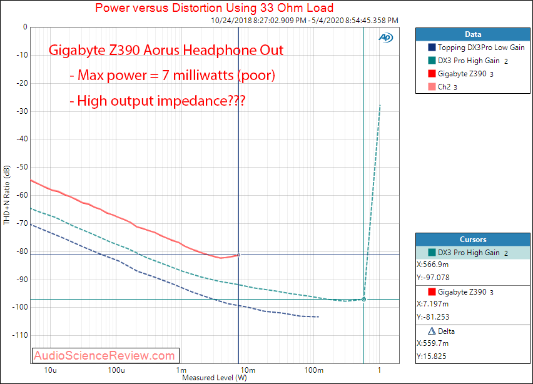Click the Max power = 7 milliwatts annotation
The image size is (533, 384).
[x=173, y=75]
